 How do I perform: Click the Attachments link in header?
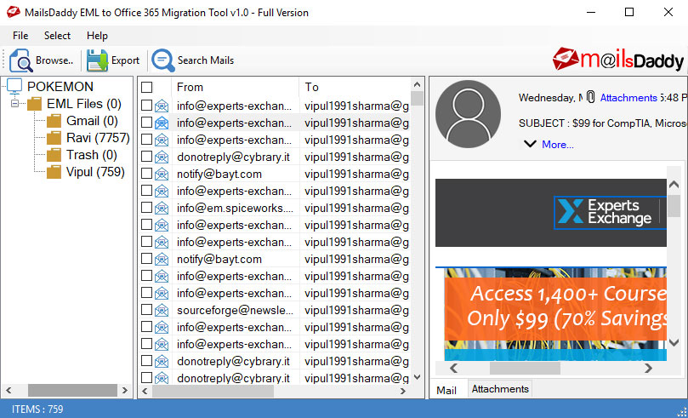628,98
